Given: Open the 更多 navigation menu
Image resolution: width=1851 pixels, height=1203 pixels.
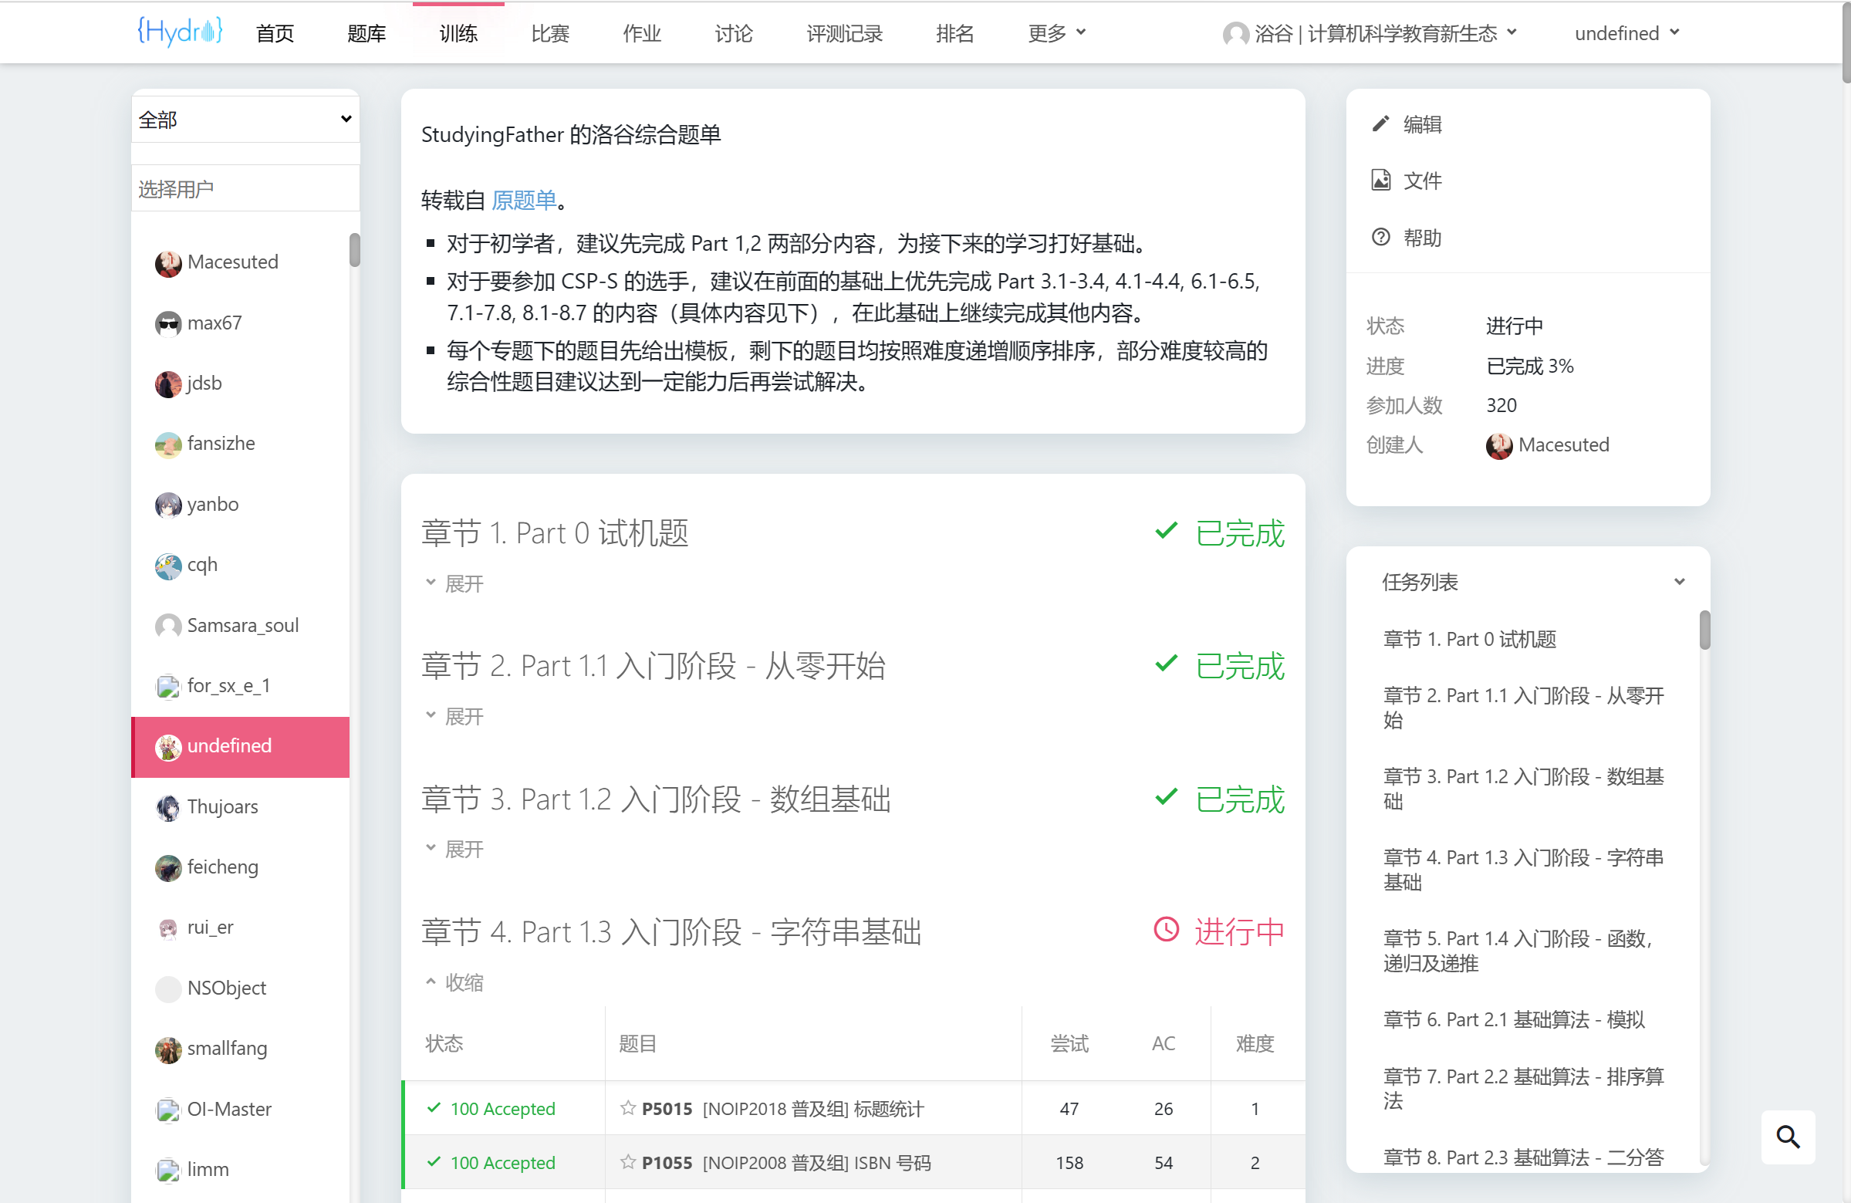Looking at the screenshot, I should [1056, 33].
